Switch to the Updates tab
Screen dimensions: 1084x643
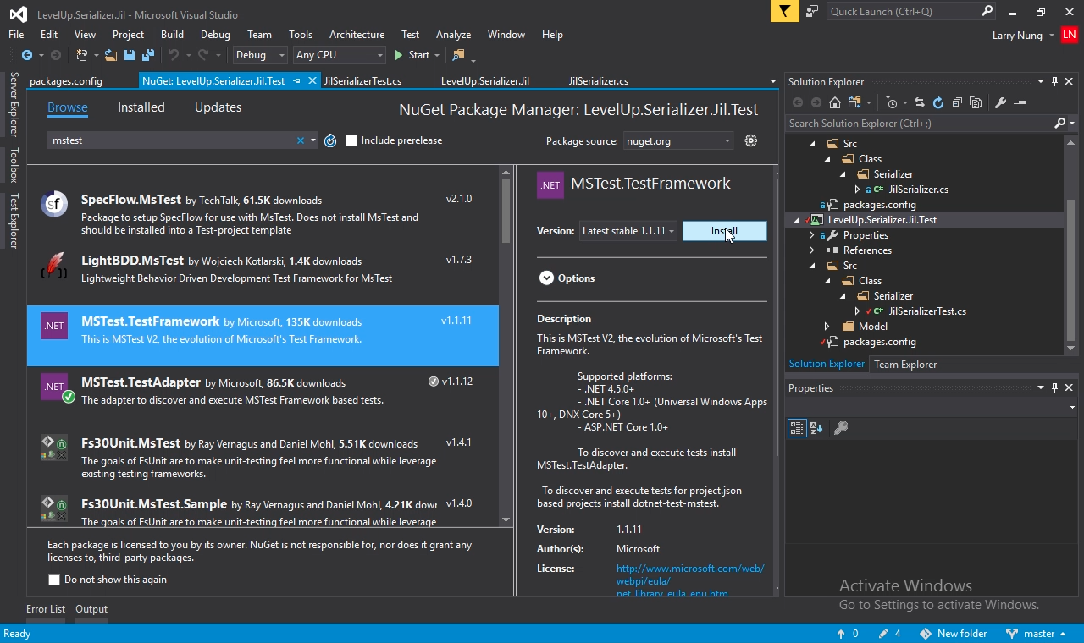click(x=218, y=107)
